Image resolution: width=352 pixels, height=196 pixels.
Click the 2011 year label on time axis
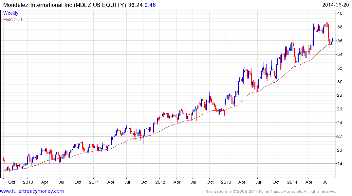pos(94,182)
